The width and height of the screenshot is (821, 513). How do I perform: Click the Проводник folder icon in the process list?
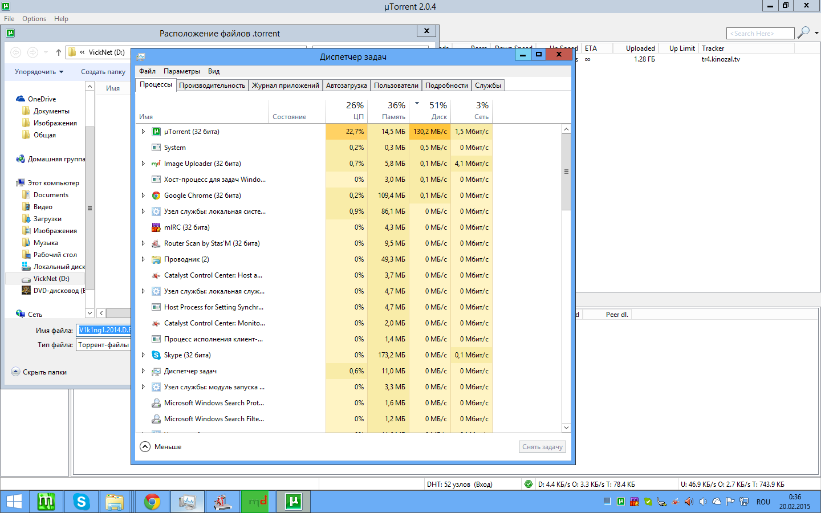156,259
